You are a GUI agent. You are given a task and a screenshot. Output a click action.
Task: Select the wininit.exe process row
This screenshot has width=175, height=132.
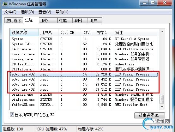[x=84, y=95]
